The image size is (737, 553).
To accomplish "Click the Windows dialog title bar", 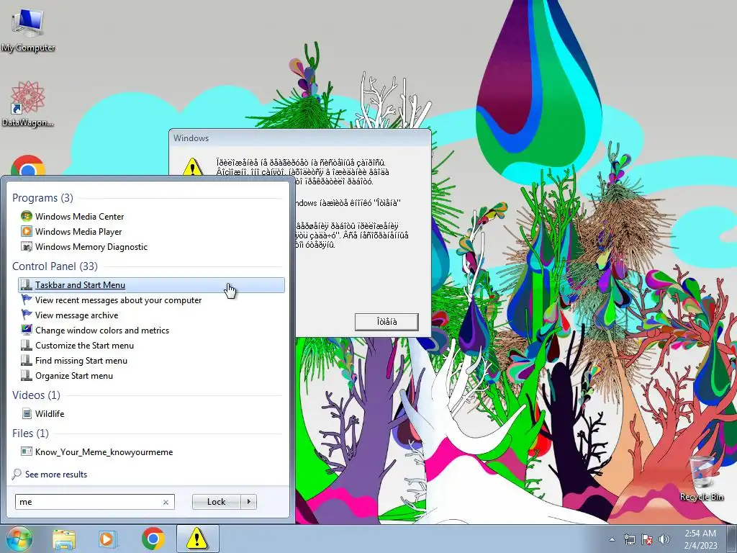I will click(x=300, y=138).
